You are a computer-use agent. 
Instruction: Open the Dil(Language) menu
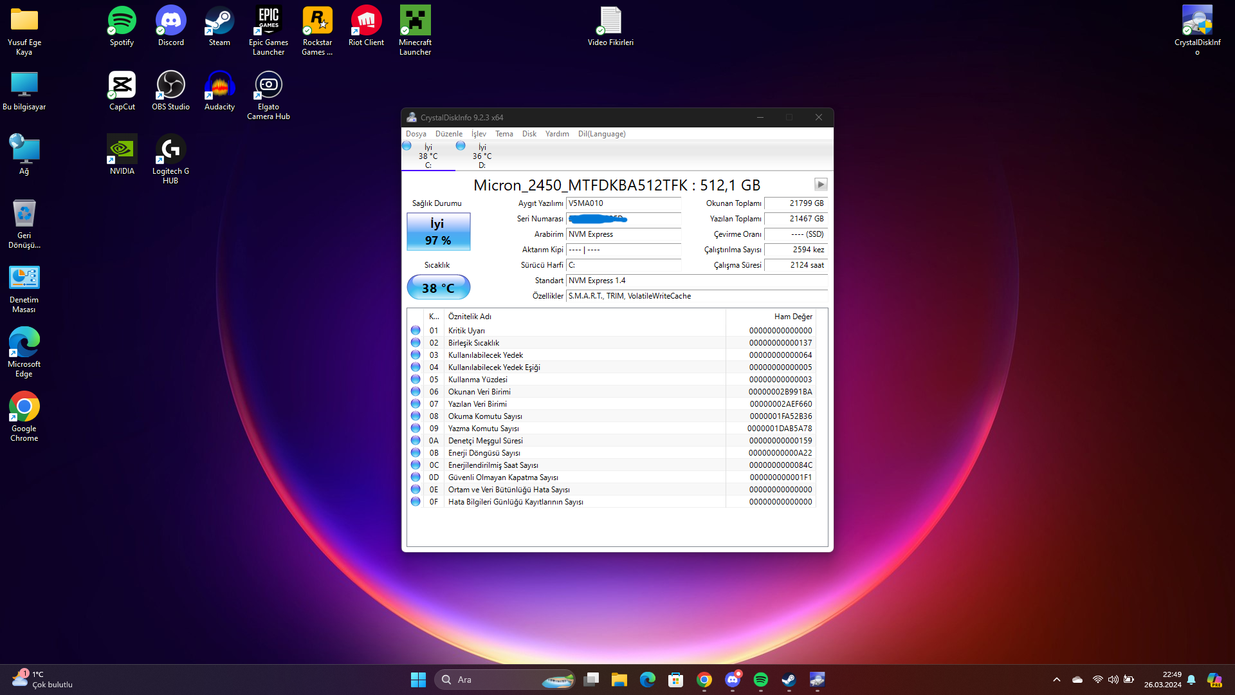[601, 134]
